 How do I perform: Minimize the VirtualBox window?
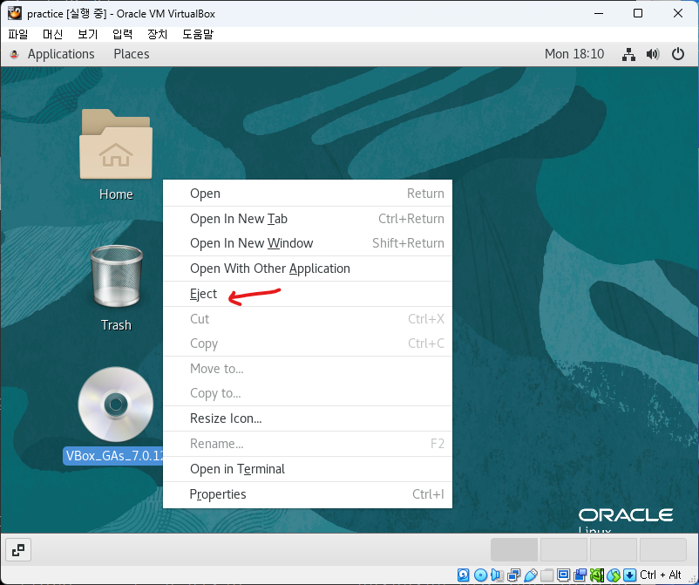599,13
